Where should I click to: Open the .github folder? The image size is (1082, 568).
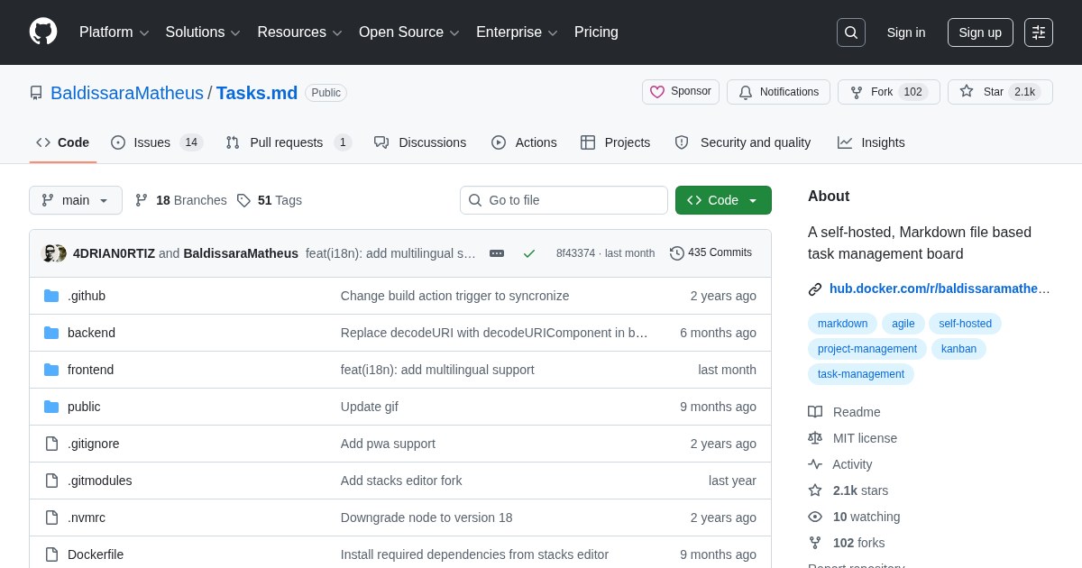tap(87, 296)
